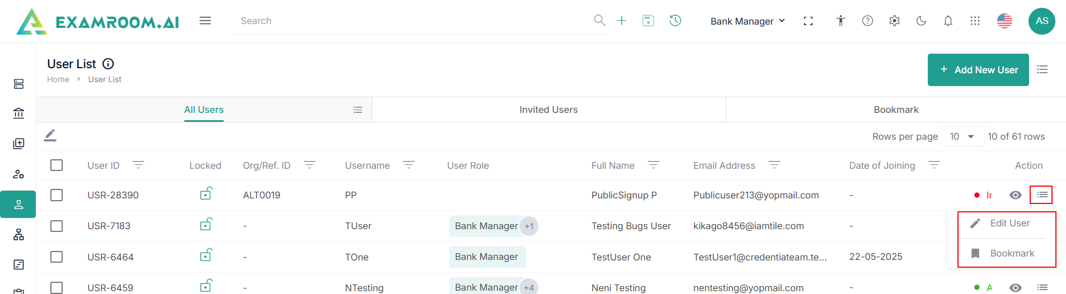Select the USR-7183 row checkbox
This screenshot has height=294, width=1066.
coord(57,226)
